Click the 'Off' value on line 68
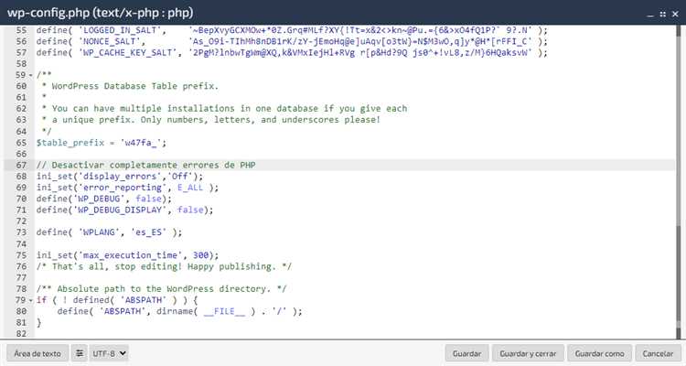686x366 pixels. 180,177
